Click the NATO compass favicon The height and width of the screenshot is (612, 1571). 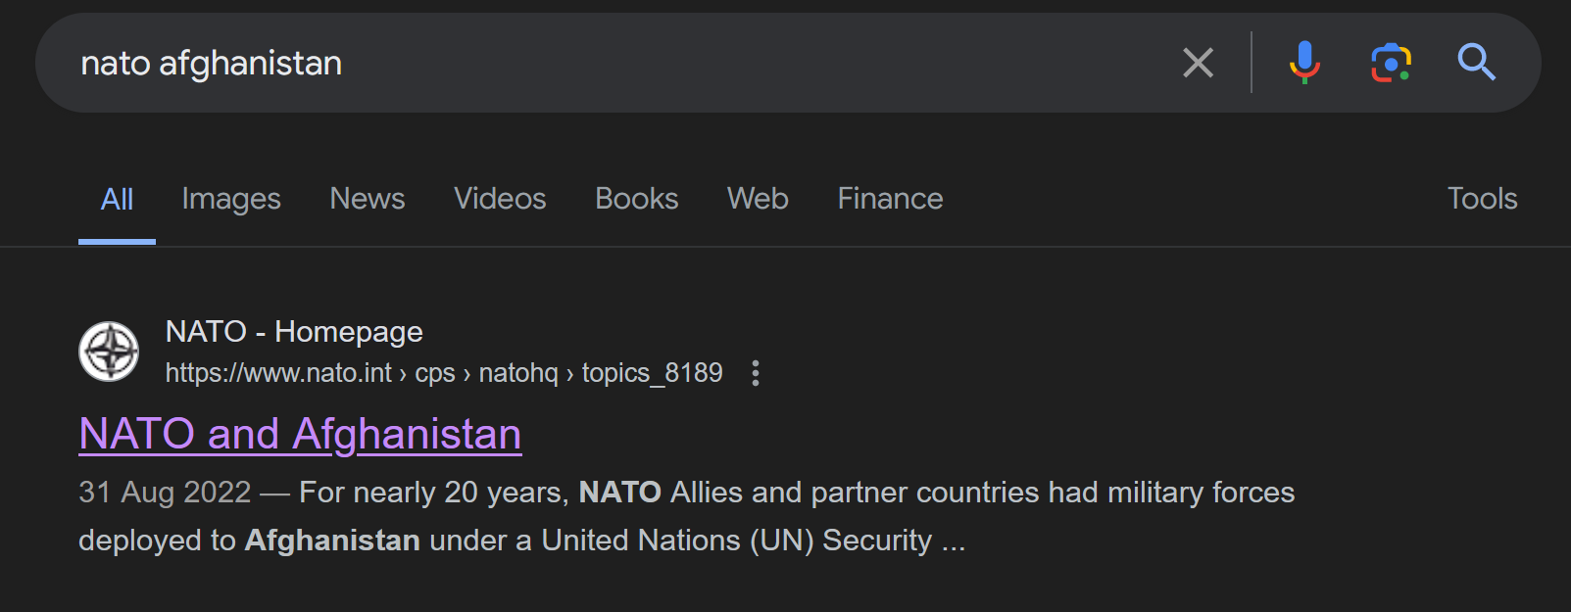coord(109,352)
